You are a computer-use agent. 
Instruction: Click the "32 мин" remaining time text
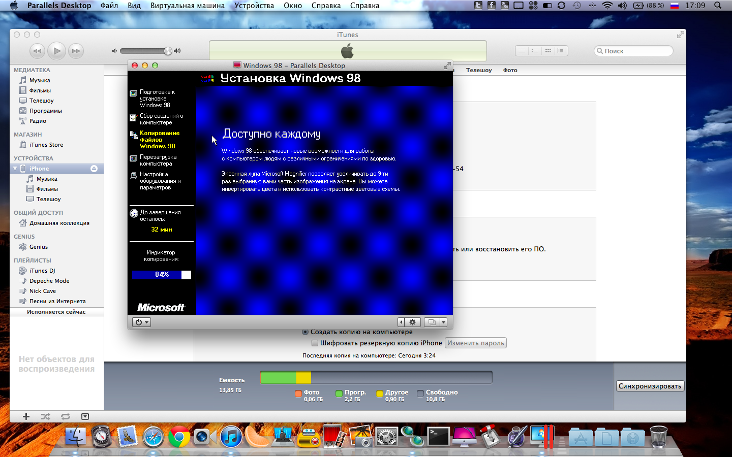pos(162,230)
